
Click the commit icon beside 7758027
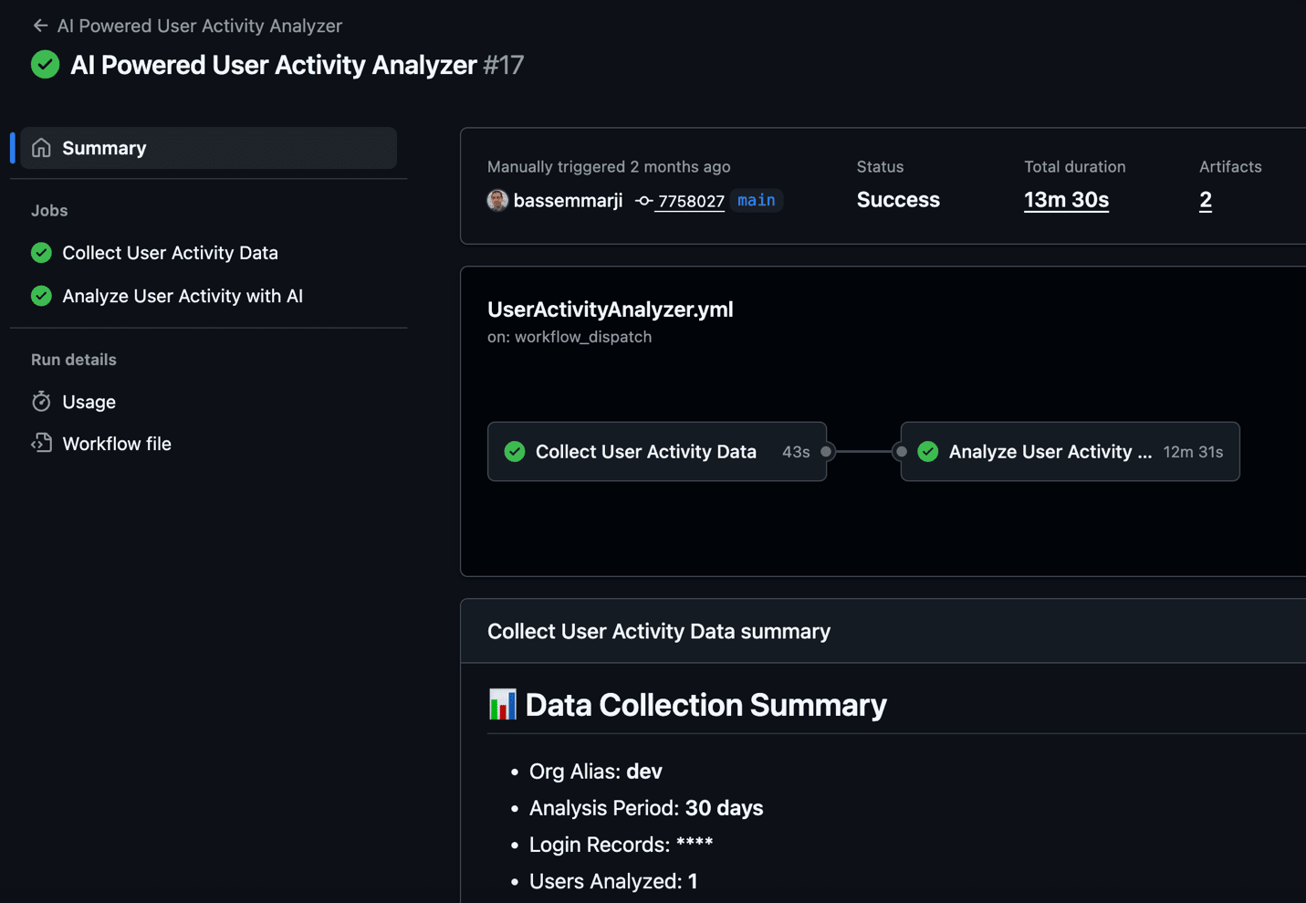click(x=643, y=201)
